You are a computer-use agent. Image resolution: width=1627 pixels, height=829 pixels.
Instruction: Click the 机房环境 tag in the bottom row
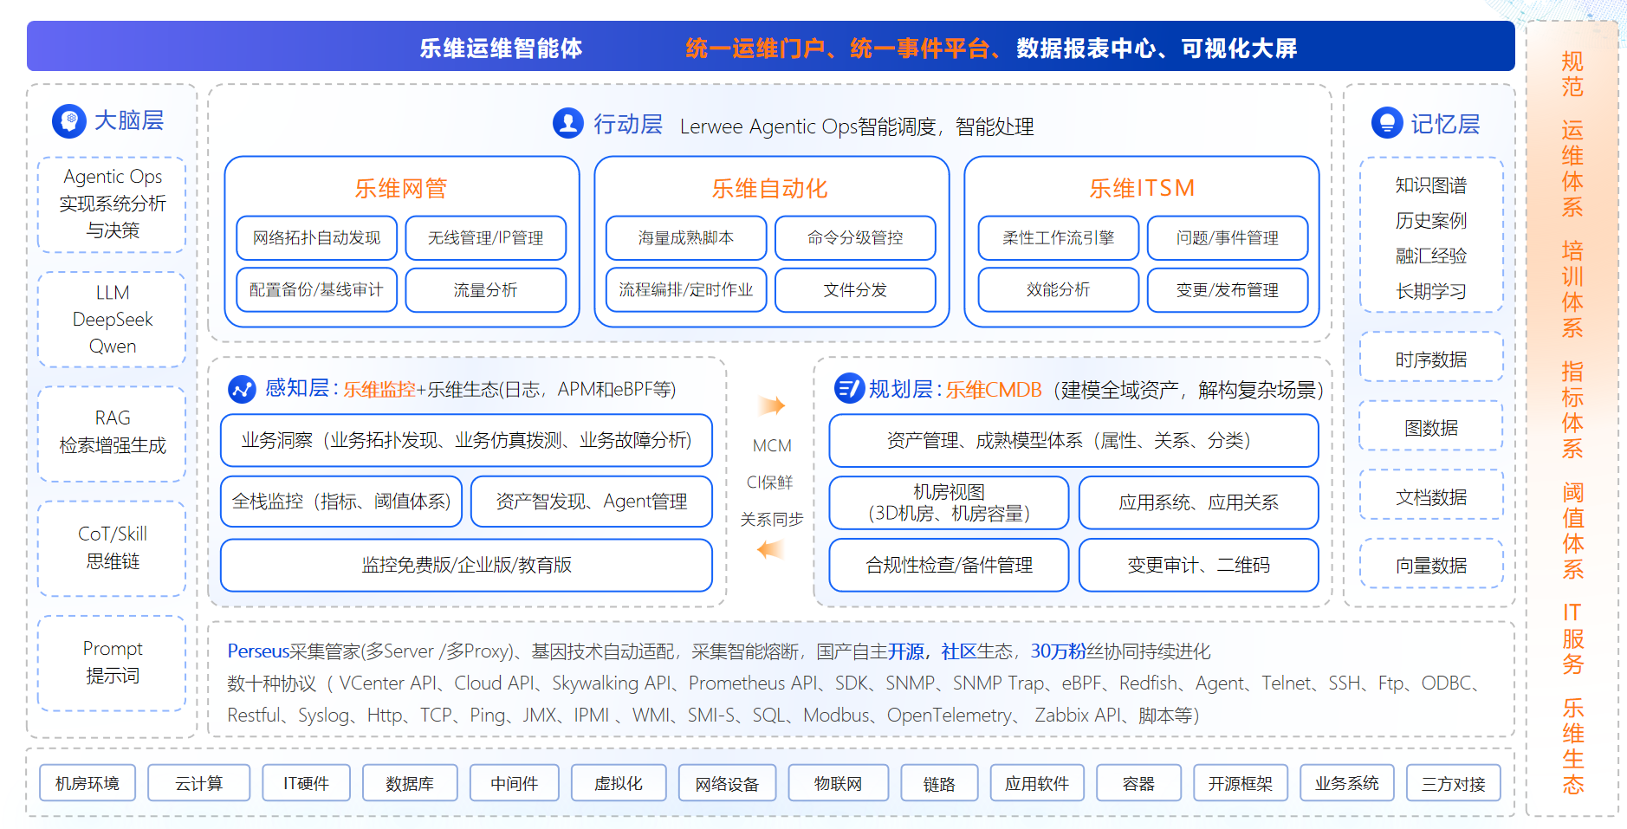pyautogui.click(x=88, y=783)
